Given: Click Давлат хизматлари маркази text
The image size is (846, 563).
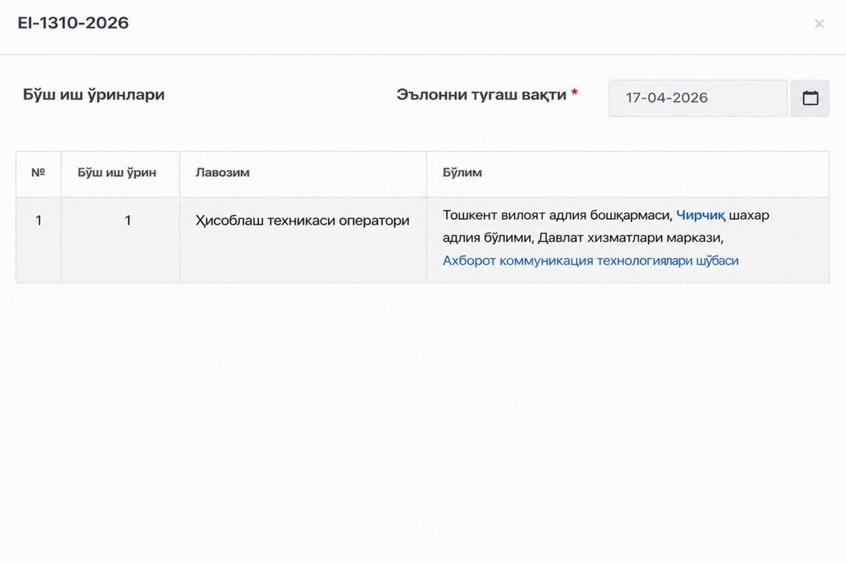Looking at the screenshot, I should coord(631,238).
